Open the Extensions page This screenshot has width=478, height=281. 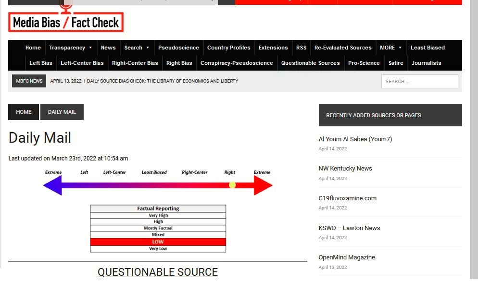273,48
